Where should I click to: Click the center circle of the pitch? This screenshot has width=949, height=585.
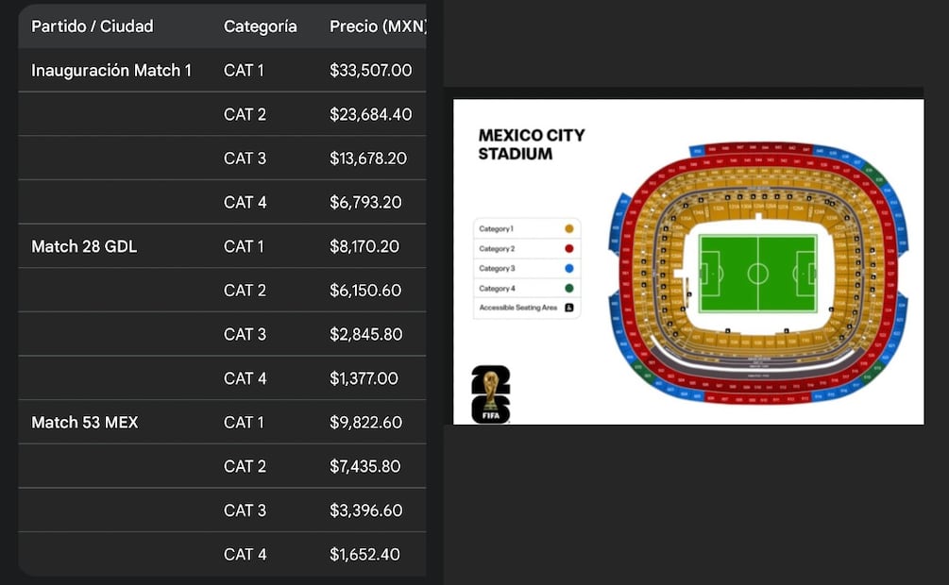click(x=757, y=274)
